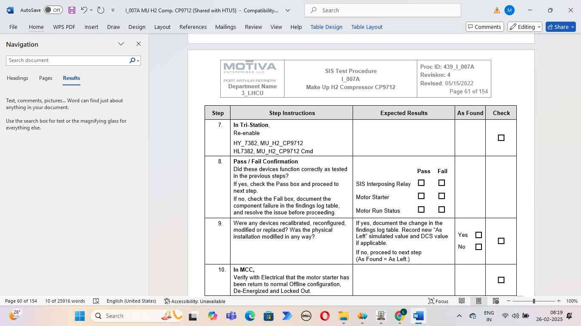581x326 pixels.
Task: Toggle AutoSave switch
Action: 53,10
